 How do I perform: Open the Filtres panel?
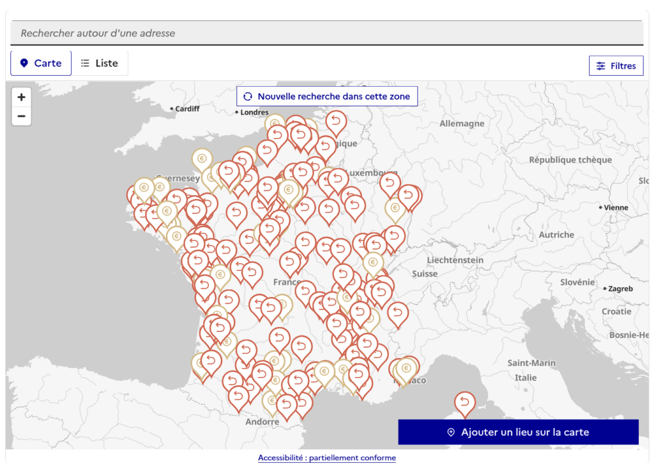click(616, 66)
